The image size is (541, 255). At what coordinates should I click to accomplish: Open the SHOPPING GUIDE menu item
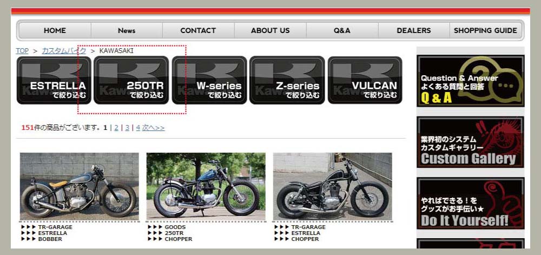[x=485, y=30]
